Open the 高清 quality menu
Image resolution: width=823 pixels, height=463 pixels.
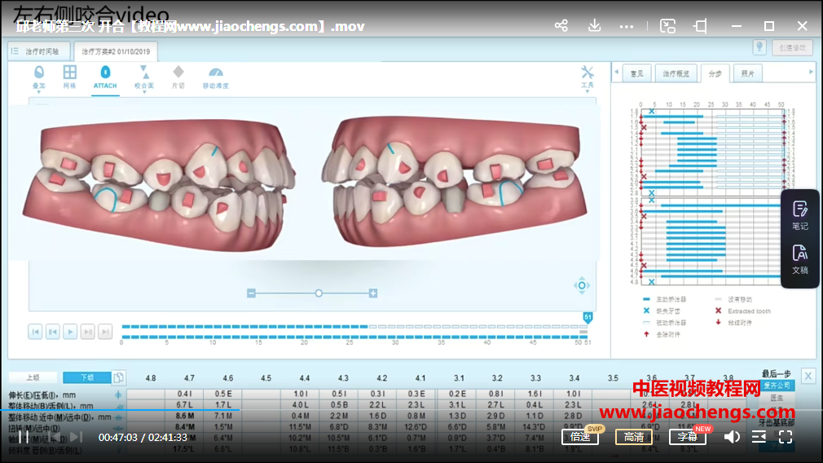coord(634,437)
